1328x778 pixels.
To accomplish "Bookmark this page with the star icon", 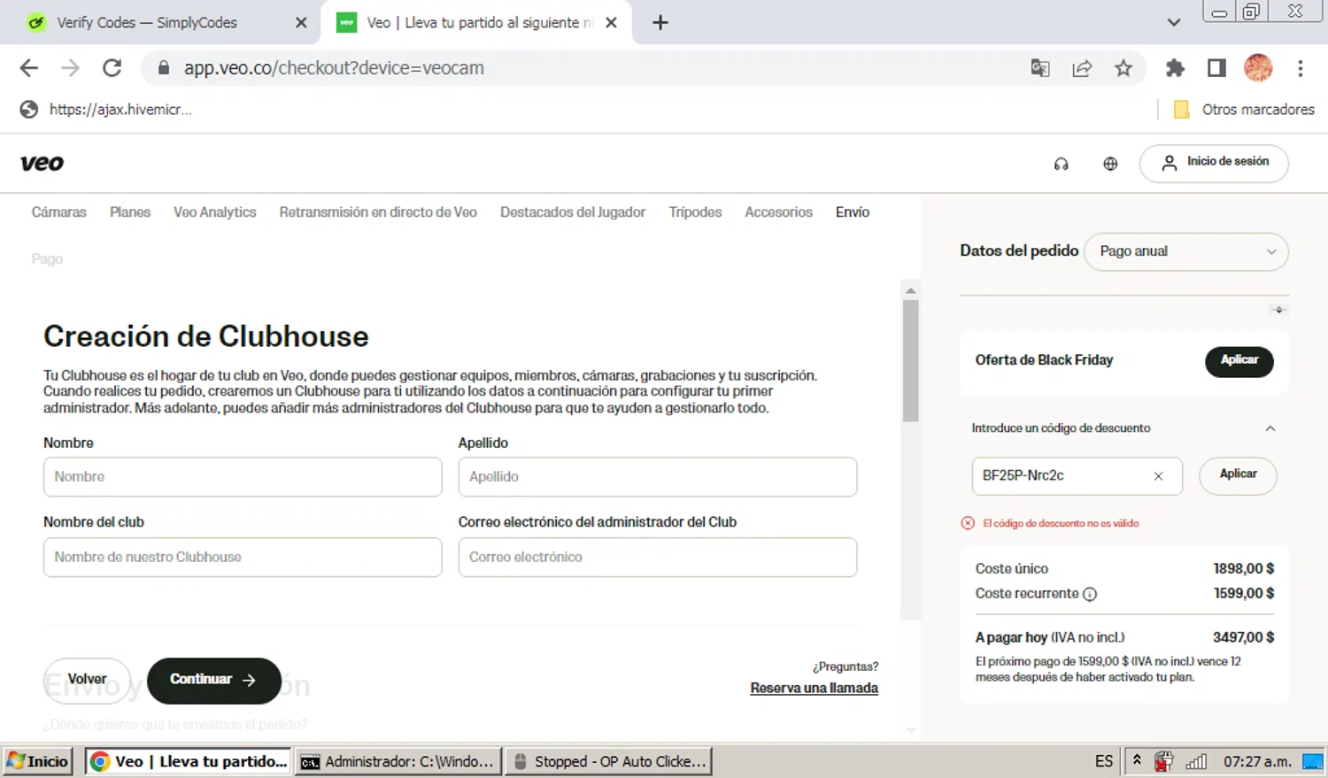I will coord(1123,68).
